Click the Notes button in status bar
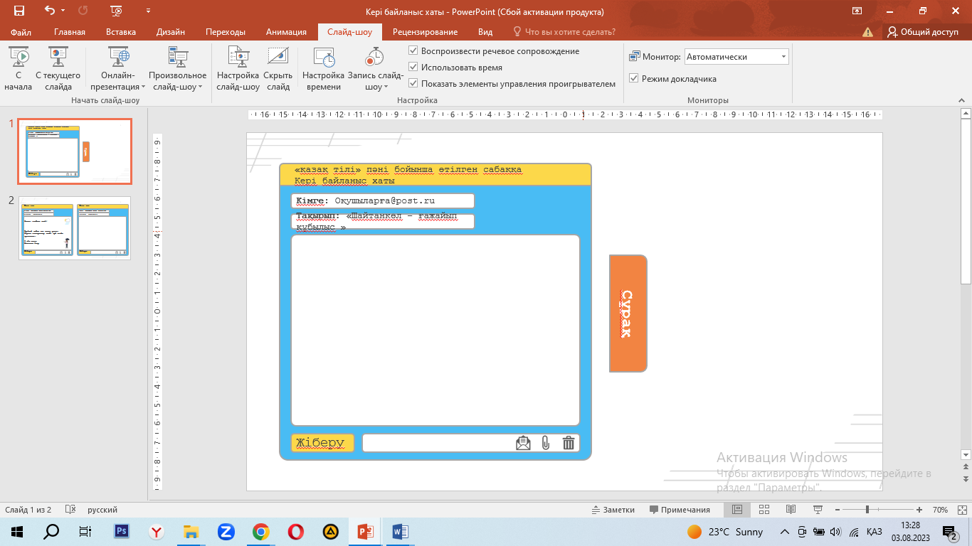 pos(613,510)
